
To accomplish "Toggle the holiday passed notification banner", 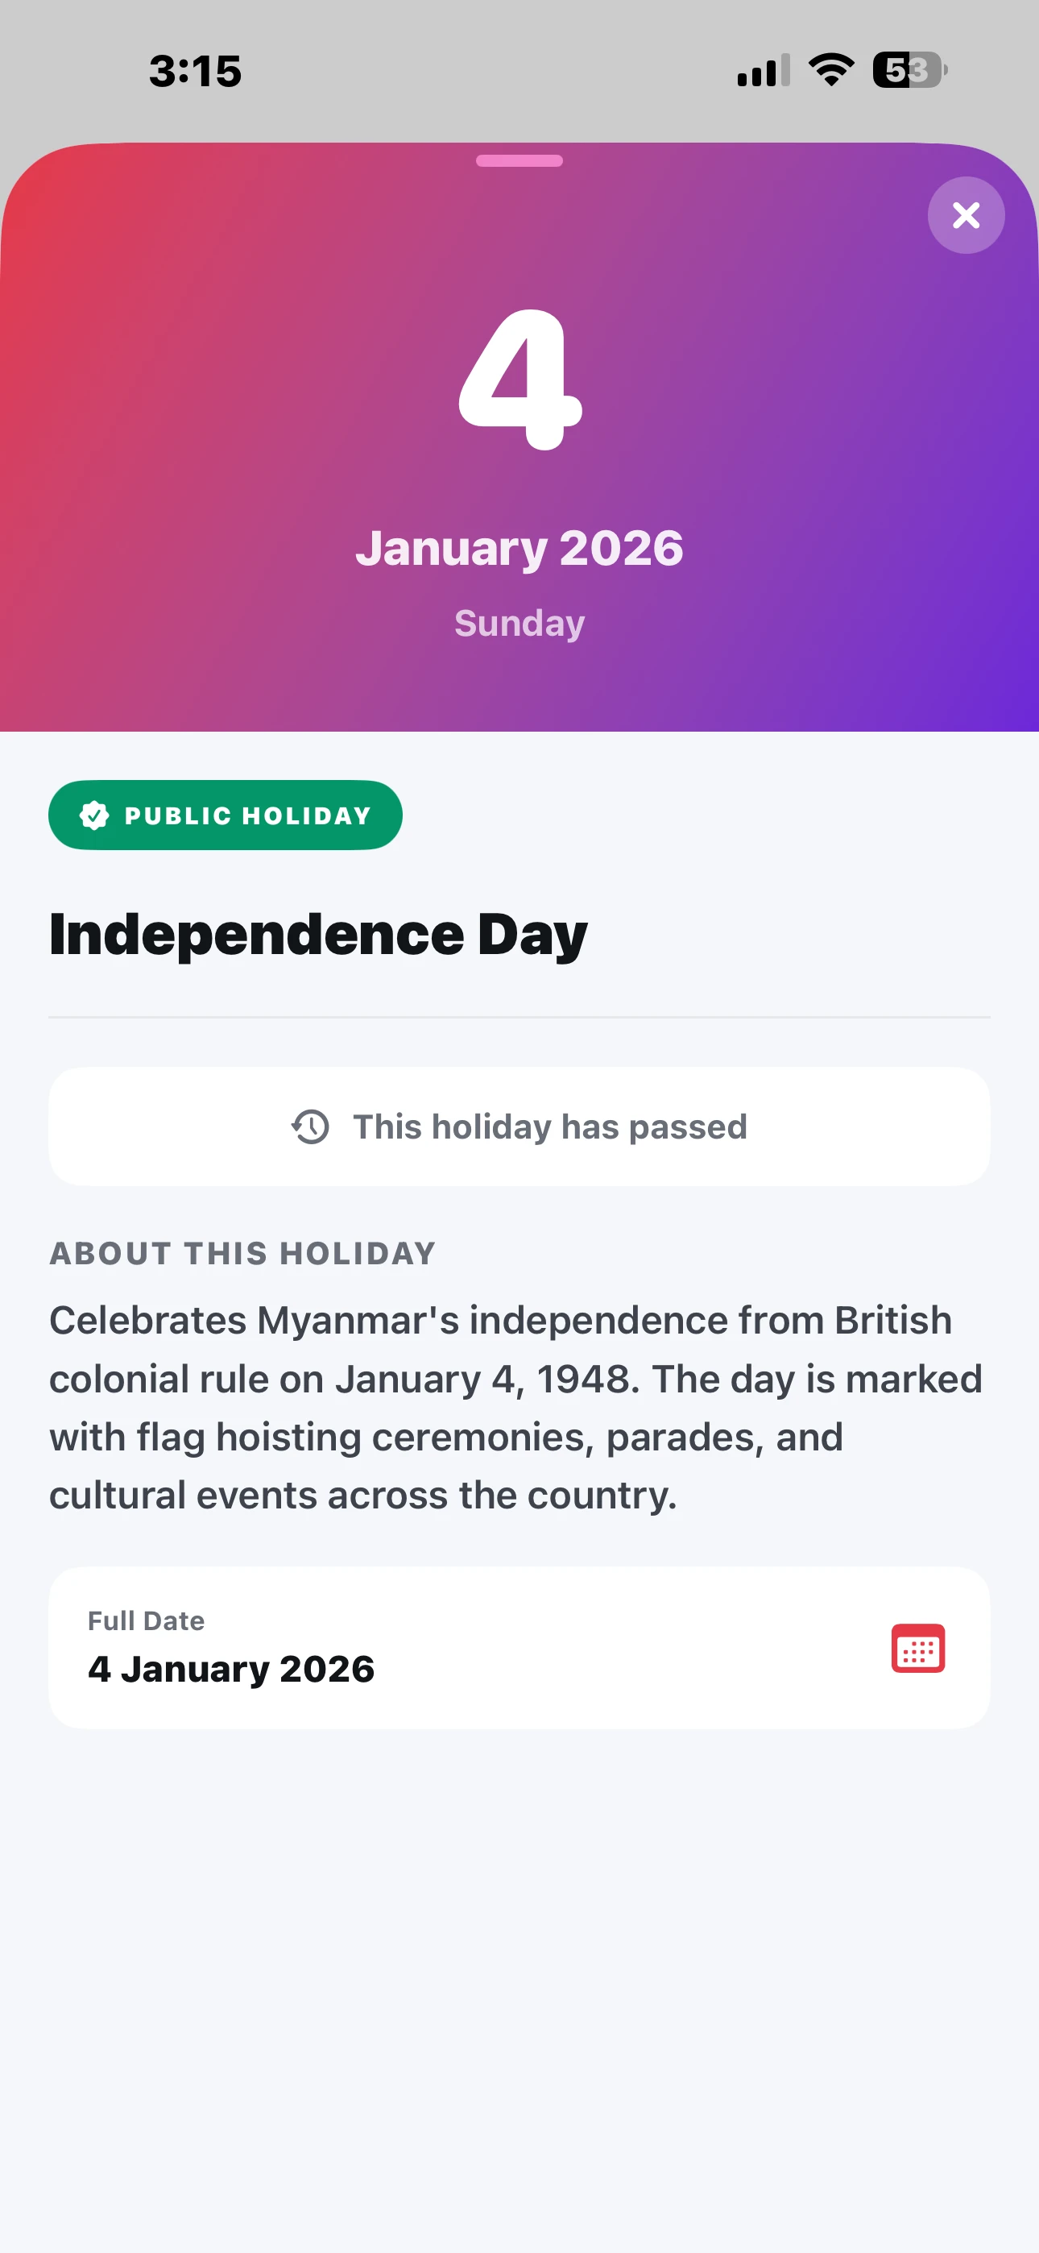I will tap(519, 1126).
